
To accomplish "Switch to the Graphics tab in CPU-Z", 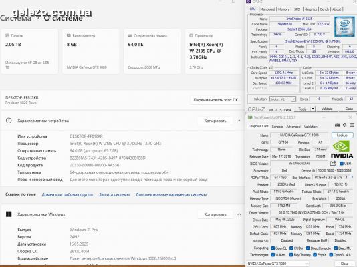I will click(311, 9).
